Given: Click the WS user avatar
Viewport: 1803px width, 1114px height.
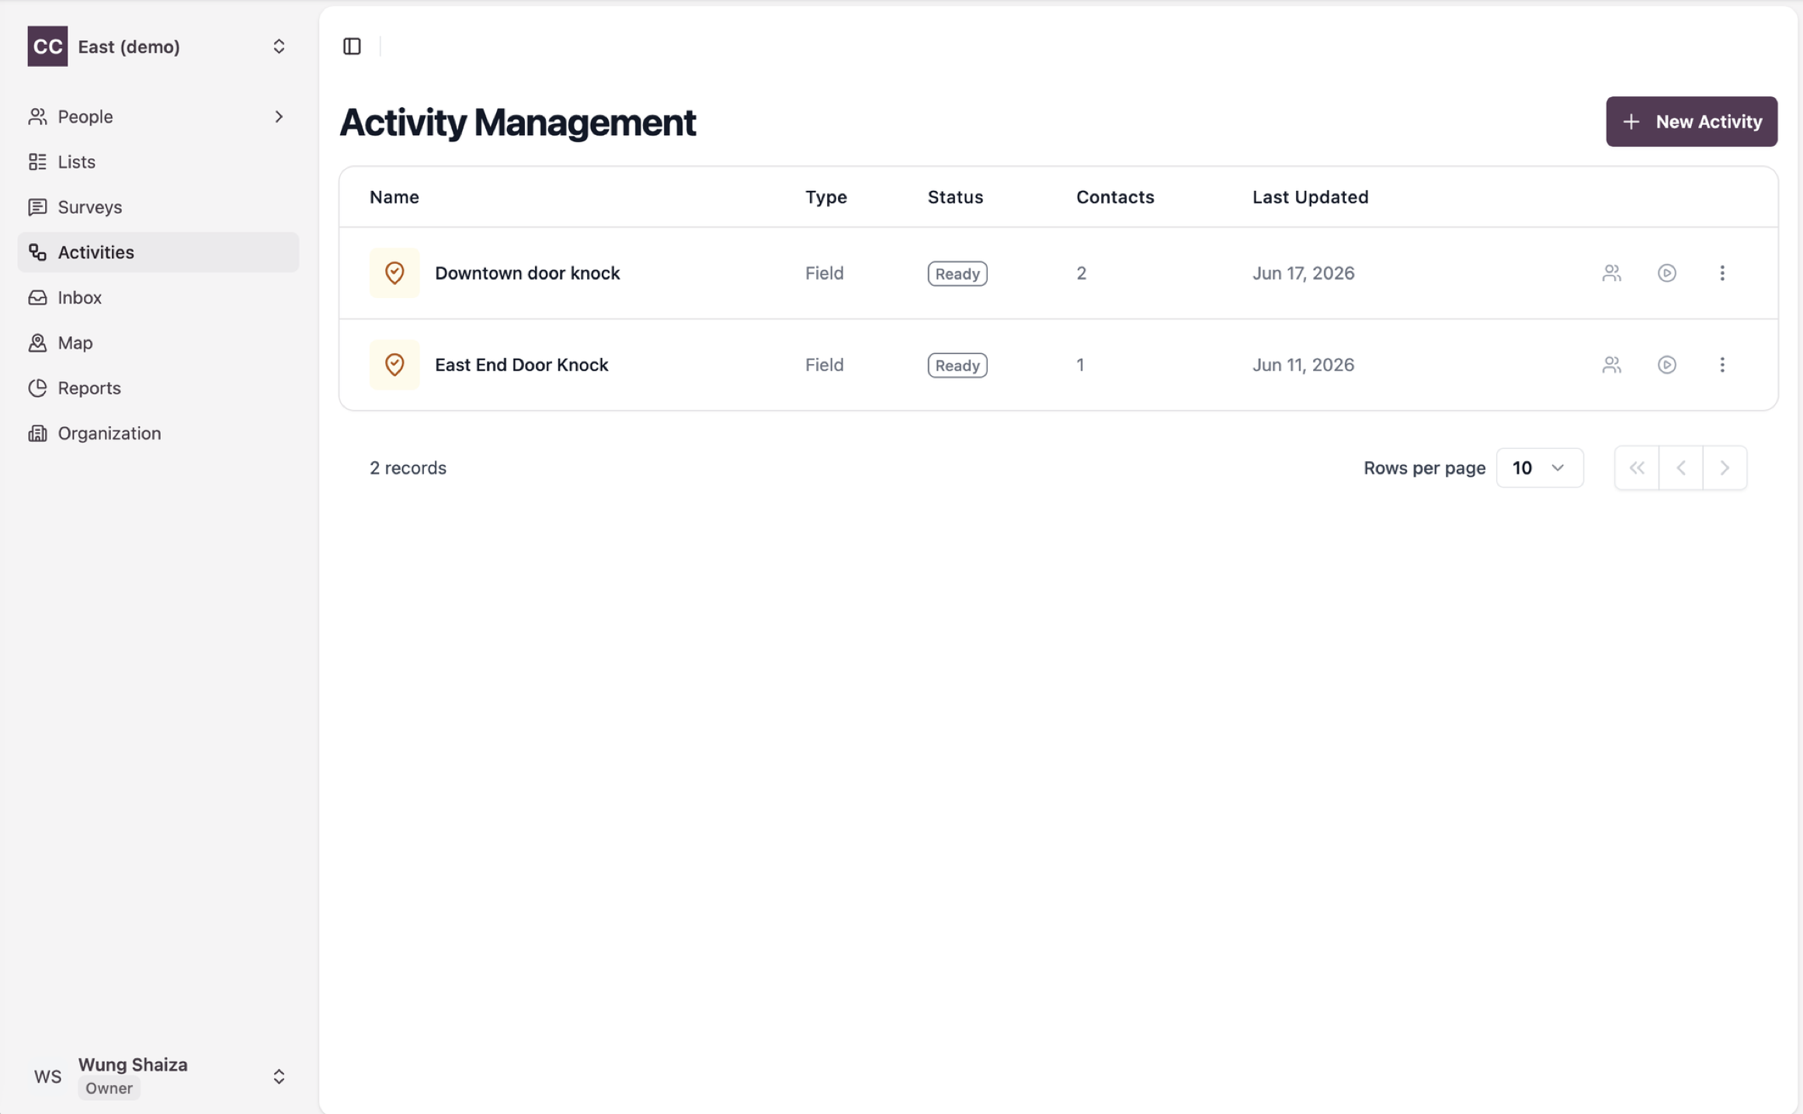Looking at the screenshot, I should [x=47, y=1077].
